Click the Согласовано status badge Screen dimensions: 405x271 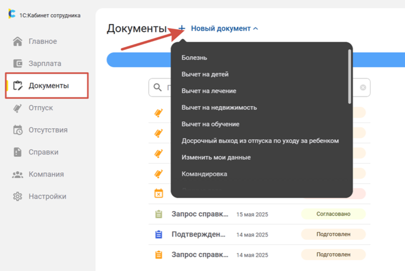(x=334, y=214)
